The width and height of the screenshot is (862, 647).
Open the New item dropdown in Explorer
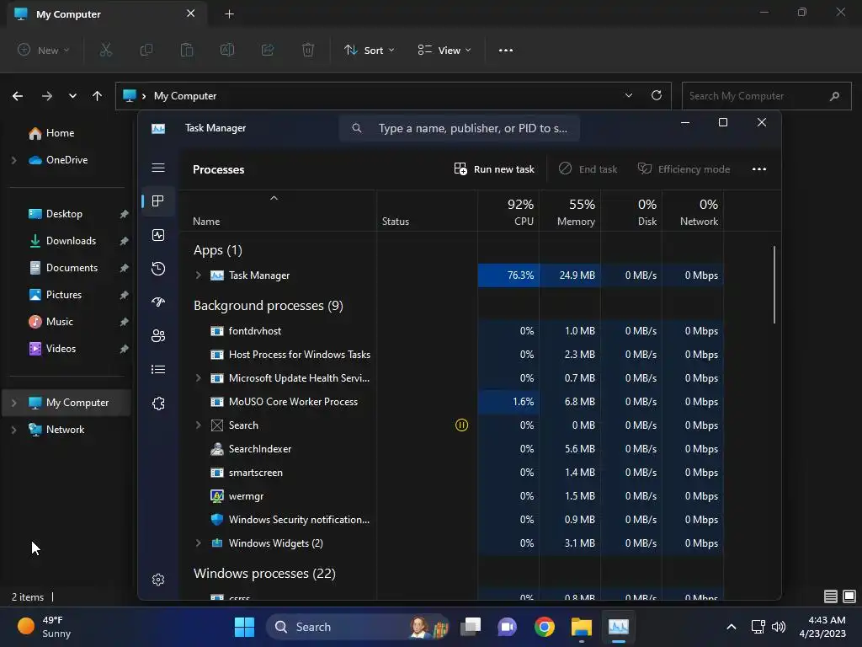(44, 50)
